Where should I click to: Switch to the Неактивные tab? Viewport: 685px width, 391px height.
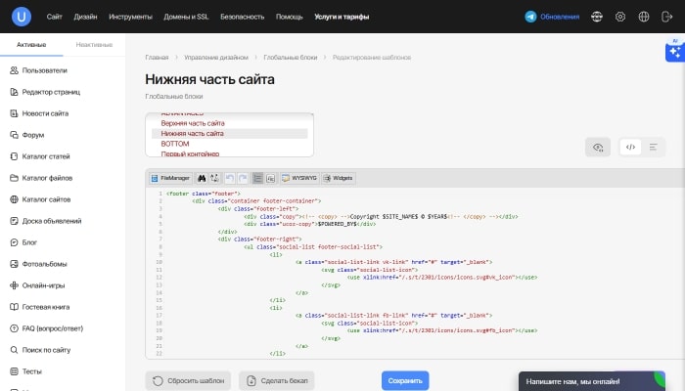point(94,45)
